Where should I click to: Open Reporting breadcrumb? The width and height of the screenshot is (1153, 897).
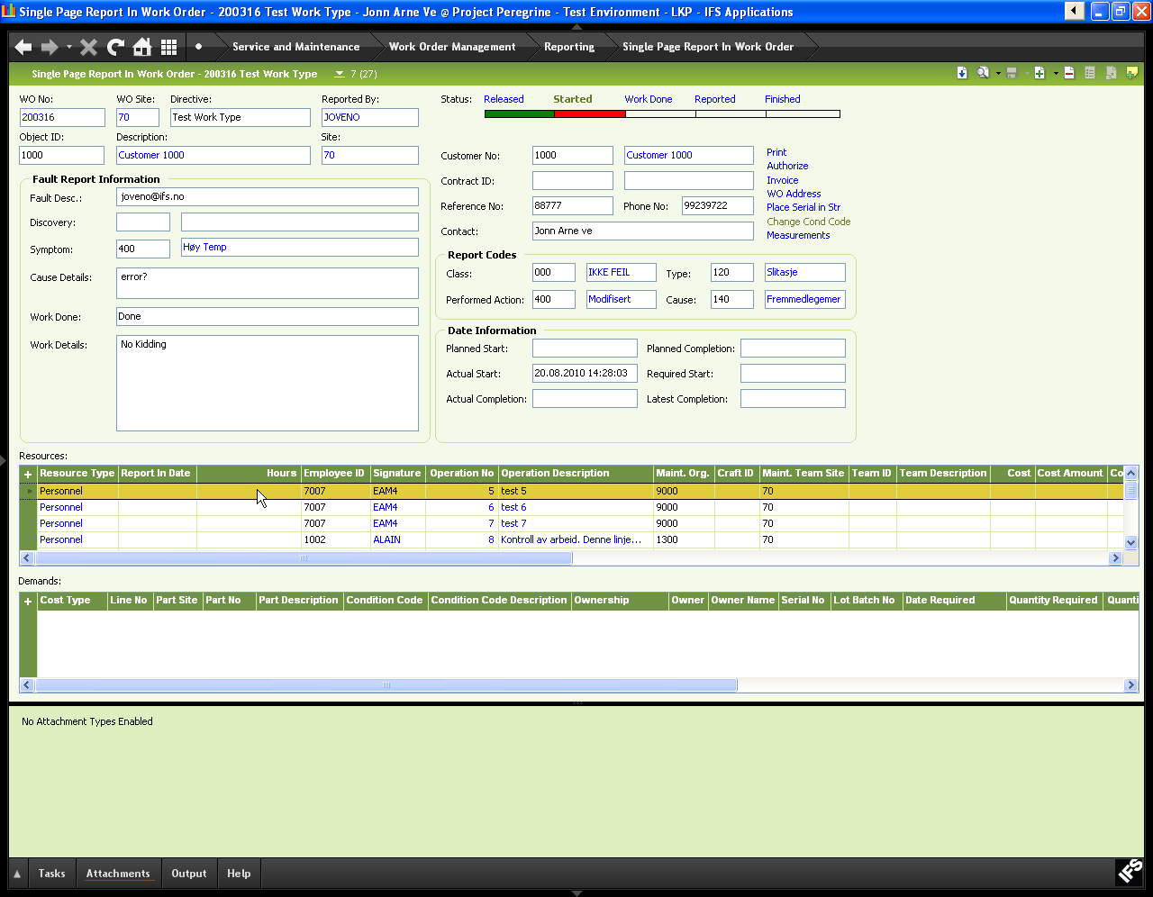(x=569, y=47)
